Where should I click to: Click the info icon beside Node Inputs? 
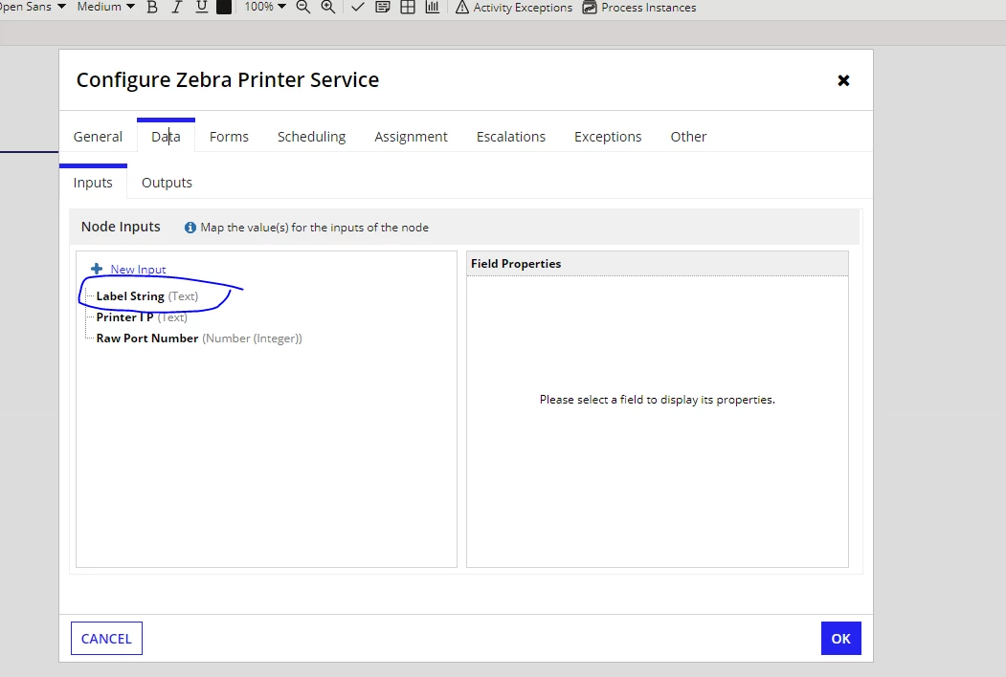(x=190, y=228)
